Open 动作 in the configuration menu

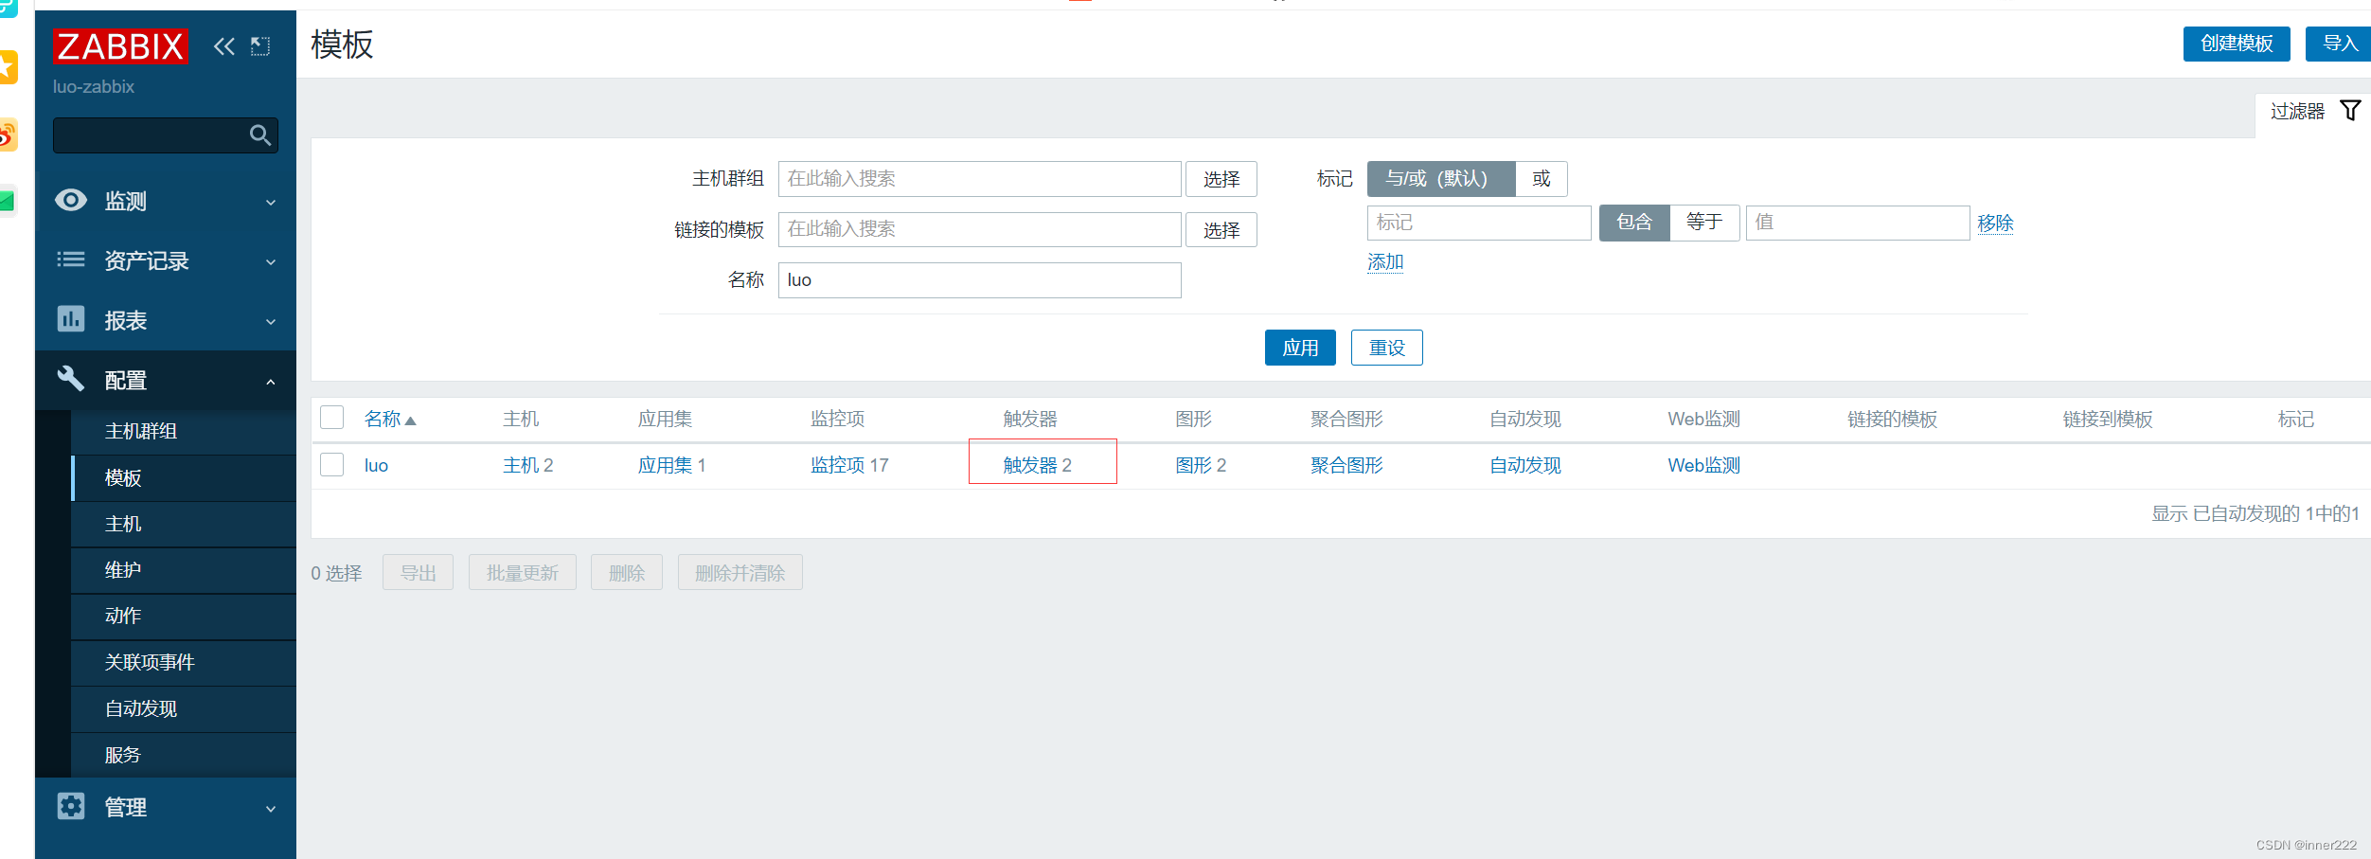point(184,616)
